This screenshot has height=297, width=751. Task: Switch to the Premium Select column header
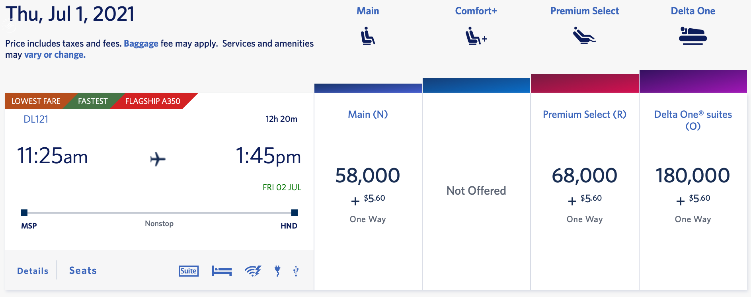(x=584, y=11)
